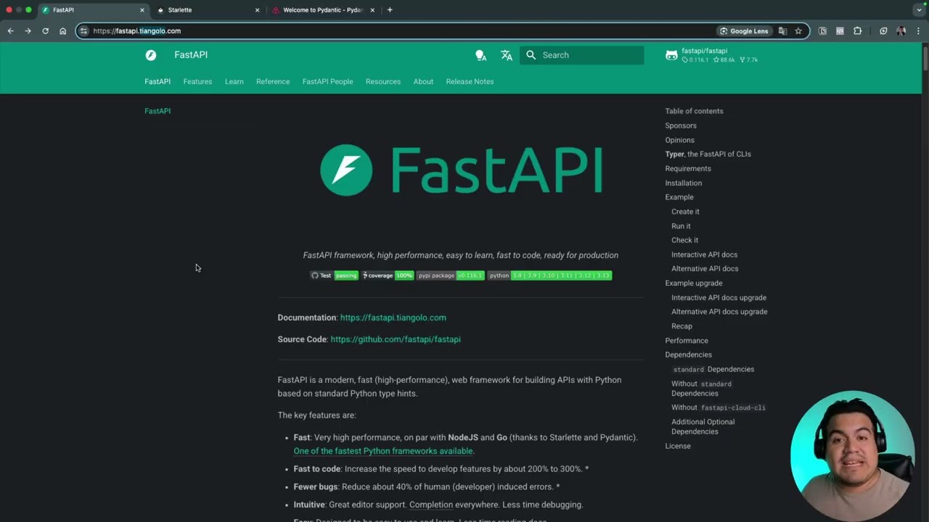Open the fastapi.tiangolo.com documentation link
Viewport: 929px width, 522px height.
[x=393, y=318]
